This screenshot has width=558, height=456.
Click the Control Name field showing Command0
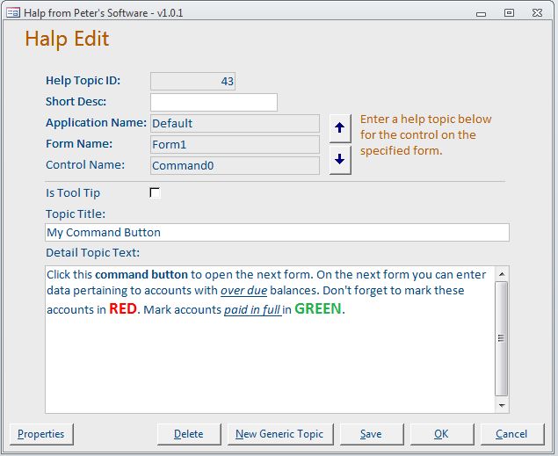click(235, 165)
